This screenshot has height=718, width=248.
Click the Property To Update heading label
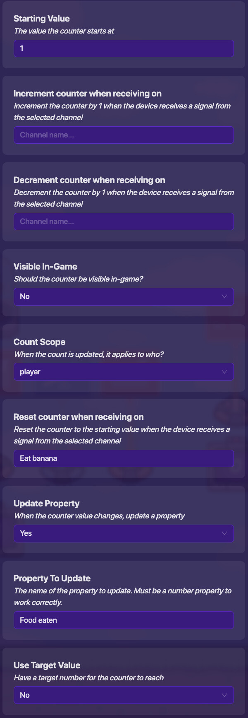[x=52, y=578]
